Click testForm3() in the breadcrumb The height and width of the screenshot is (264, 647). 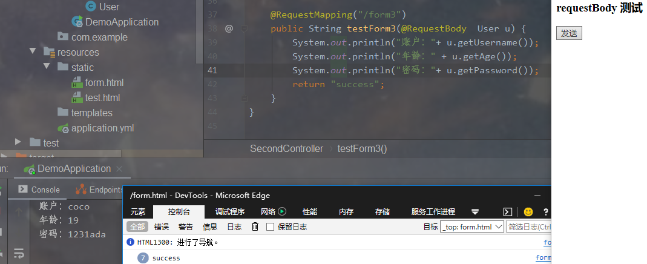coord(363,148)
